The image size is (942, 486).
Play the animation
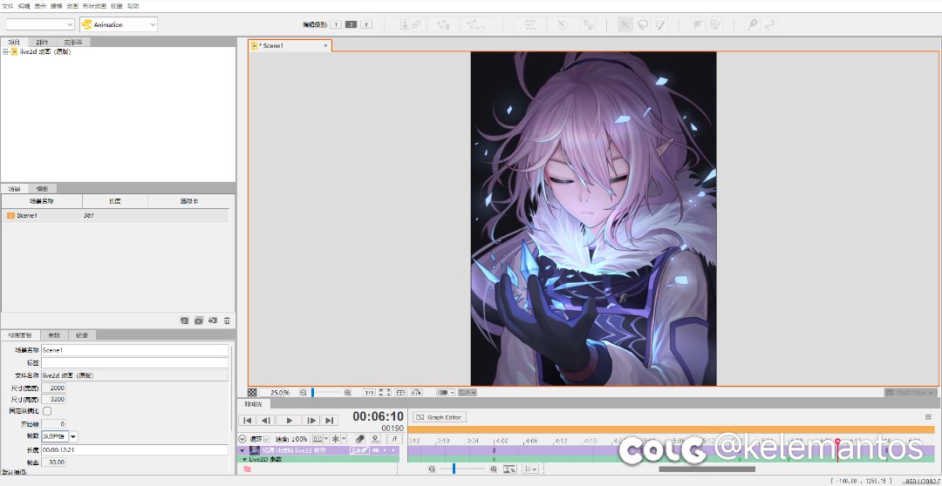click(x=289, y=421)
